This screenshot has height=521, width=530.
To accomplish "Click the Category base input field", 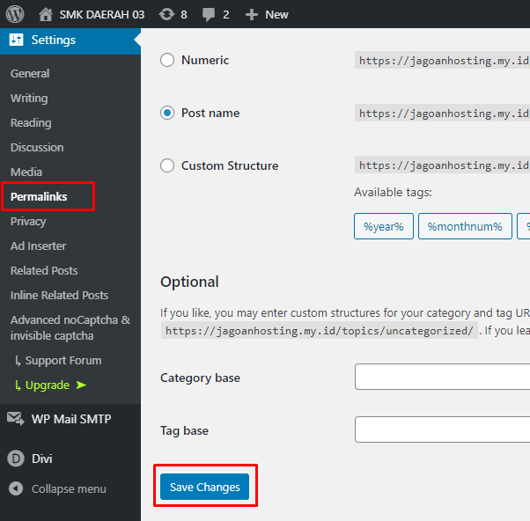I will pyautogui.click(x=442, y=377).
